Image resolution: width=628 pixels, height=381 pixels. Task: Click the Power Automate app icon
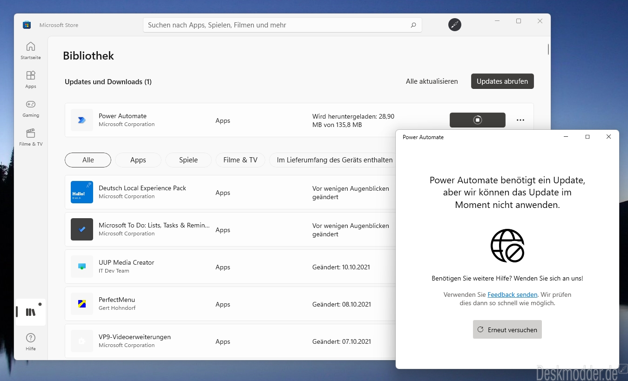pyautogui.click(x=82, y=120)
